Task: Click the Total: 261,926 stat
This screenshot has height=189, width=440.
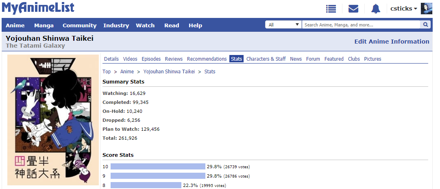Action: coord(120,138)
